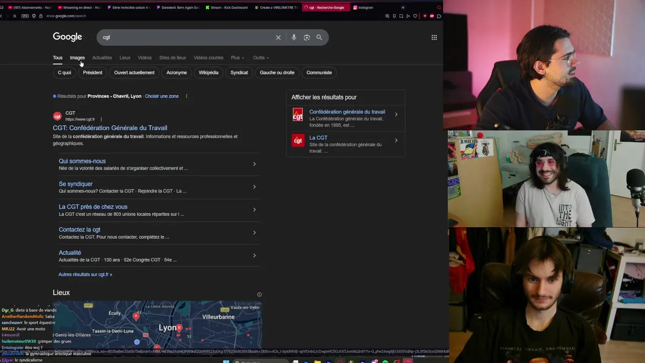Switch to the Vidéos search tab

145,57
